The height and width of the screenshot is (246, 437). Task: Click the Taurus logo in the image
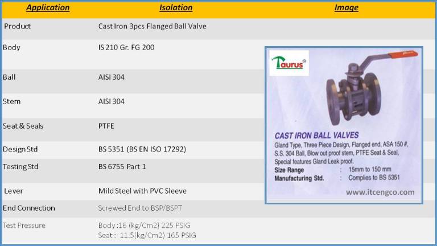(290, 63)
